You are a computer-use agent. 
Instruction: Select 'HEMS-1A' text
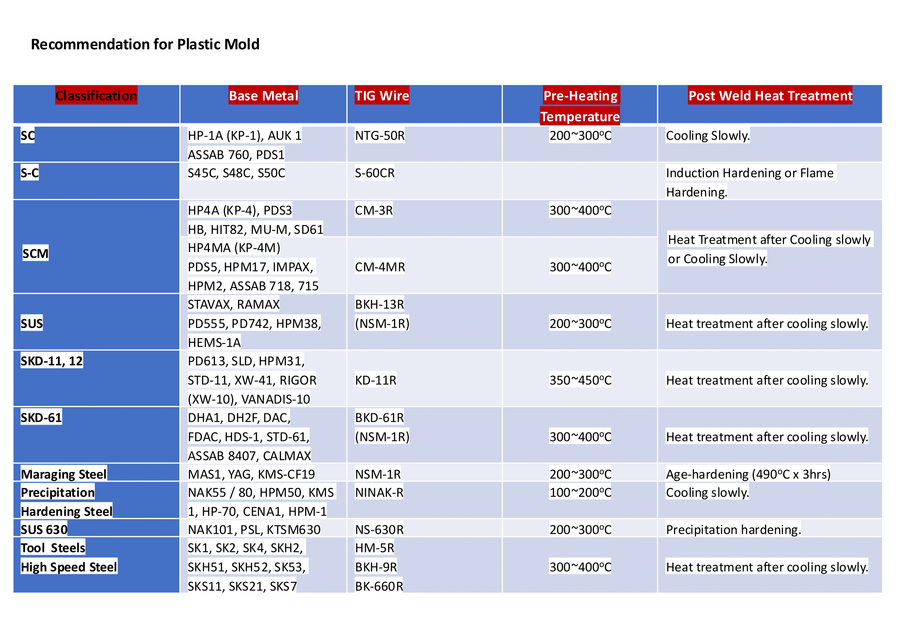coord(214,343)
